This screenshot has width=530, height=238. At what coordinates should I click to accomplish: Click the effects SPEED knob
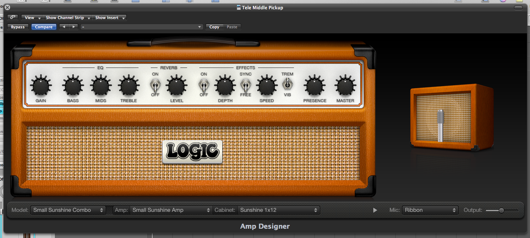point(266,87)
